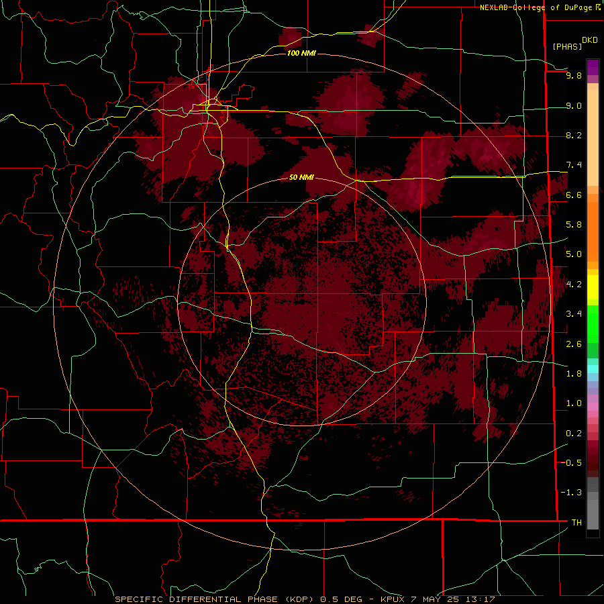Pick the cyan band on the color scale
Screen dimensions: 604x604
[x=593, y=369]
